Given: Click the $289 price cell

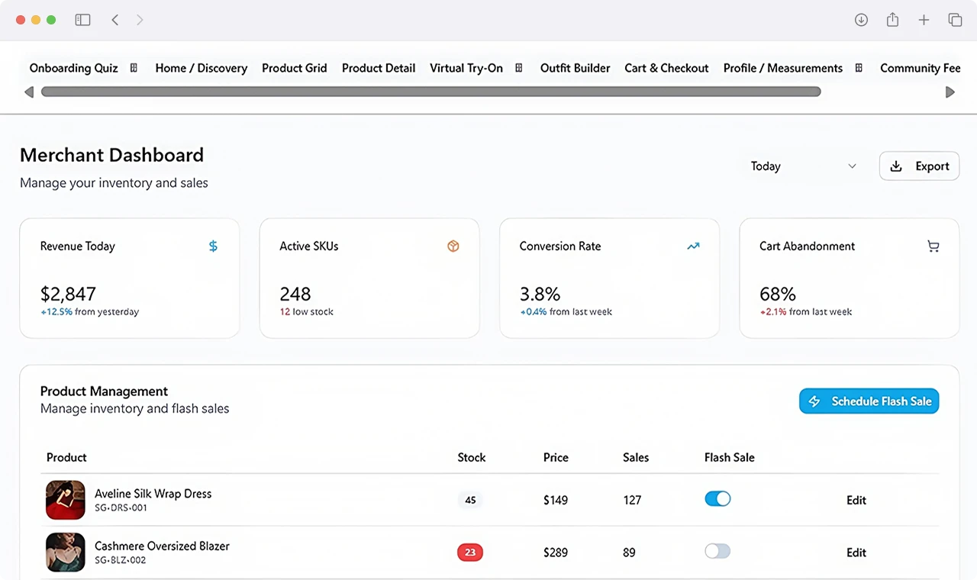Looking at the screenshot, I should pos(556,553).
